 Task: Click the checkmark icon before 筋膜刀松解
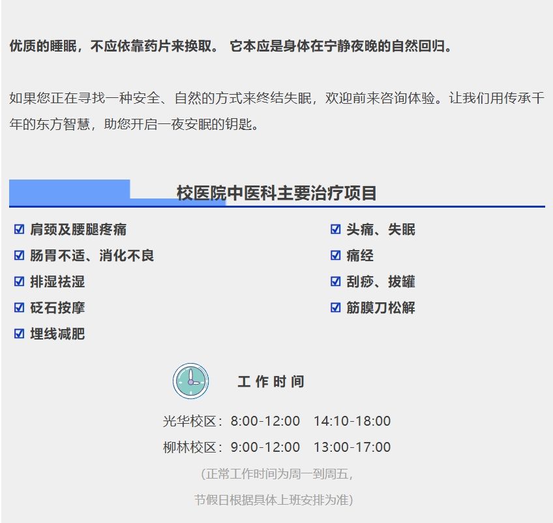tap(336, 308)
